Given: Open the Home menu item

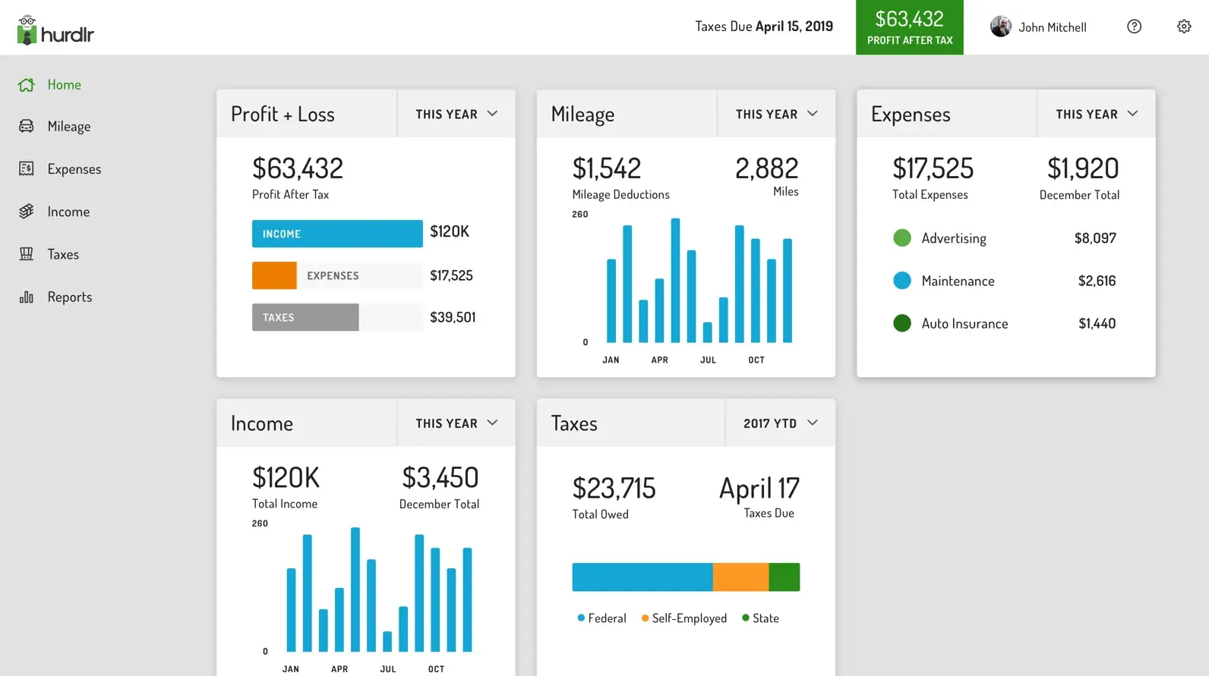Looking at the screenshot, I should point(64,85).
